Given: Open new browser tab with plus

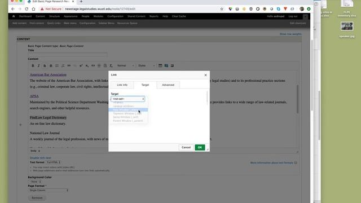Looking at the screenshot, I should [81, 2].
